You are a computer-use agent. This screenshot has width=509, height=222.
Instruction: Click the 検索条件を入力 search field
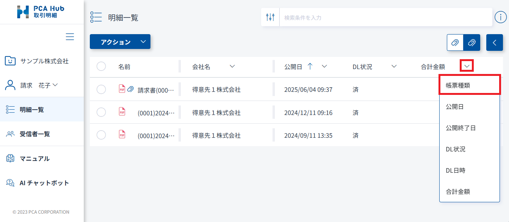click(385, 17)
